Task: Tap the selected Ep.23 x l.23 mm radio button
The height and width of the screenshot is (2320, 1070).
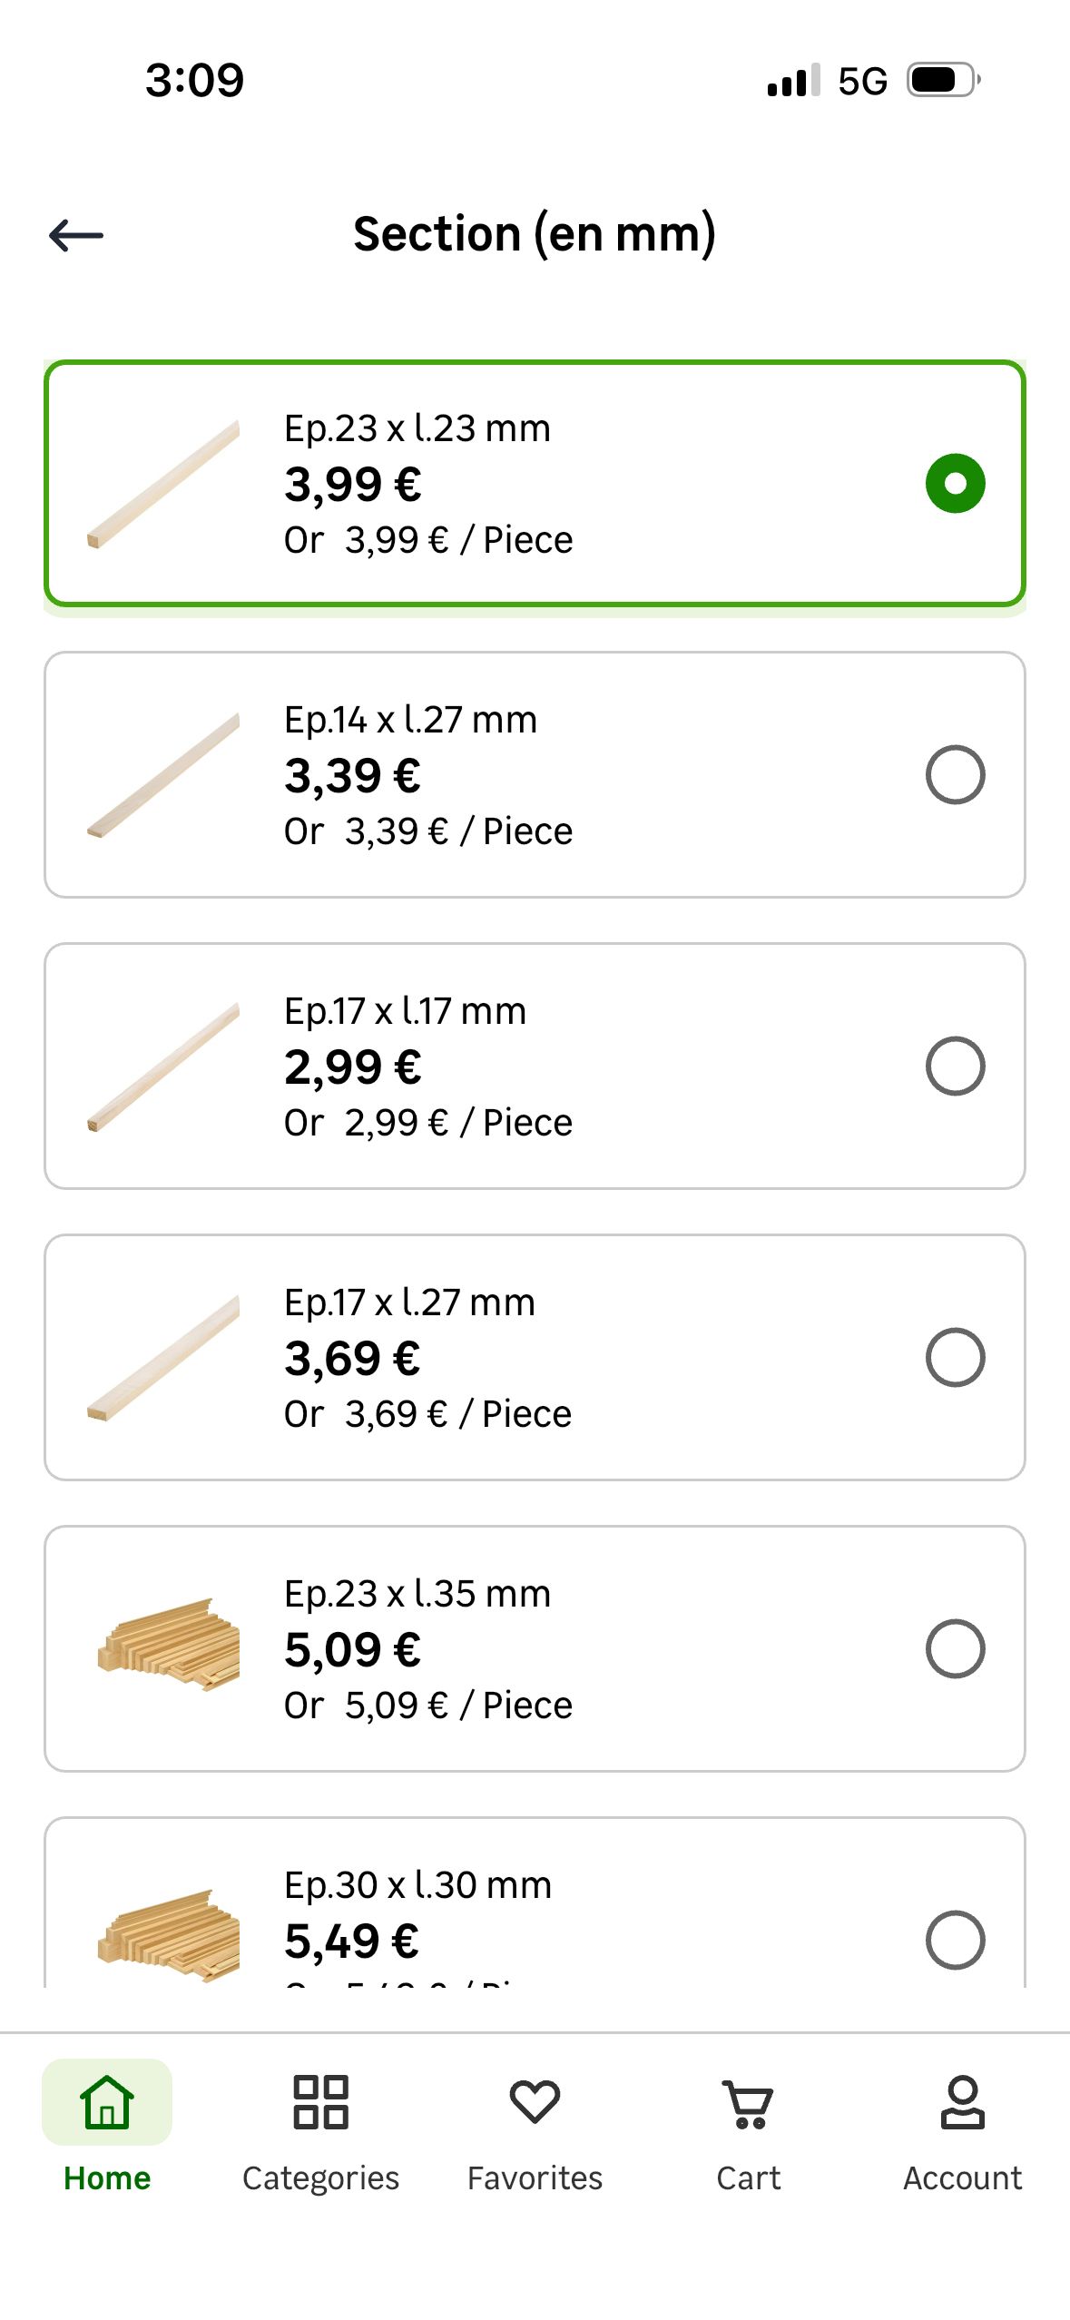Action: pyautogui.click(x=955, y=483)
